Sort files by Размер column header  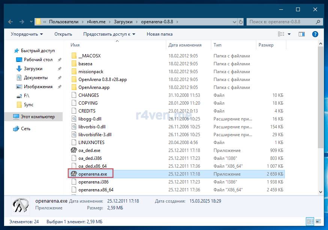pos(266,45)
